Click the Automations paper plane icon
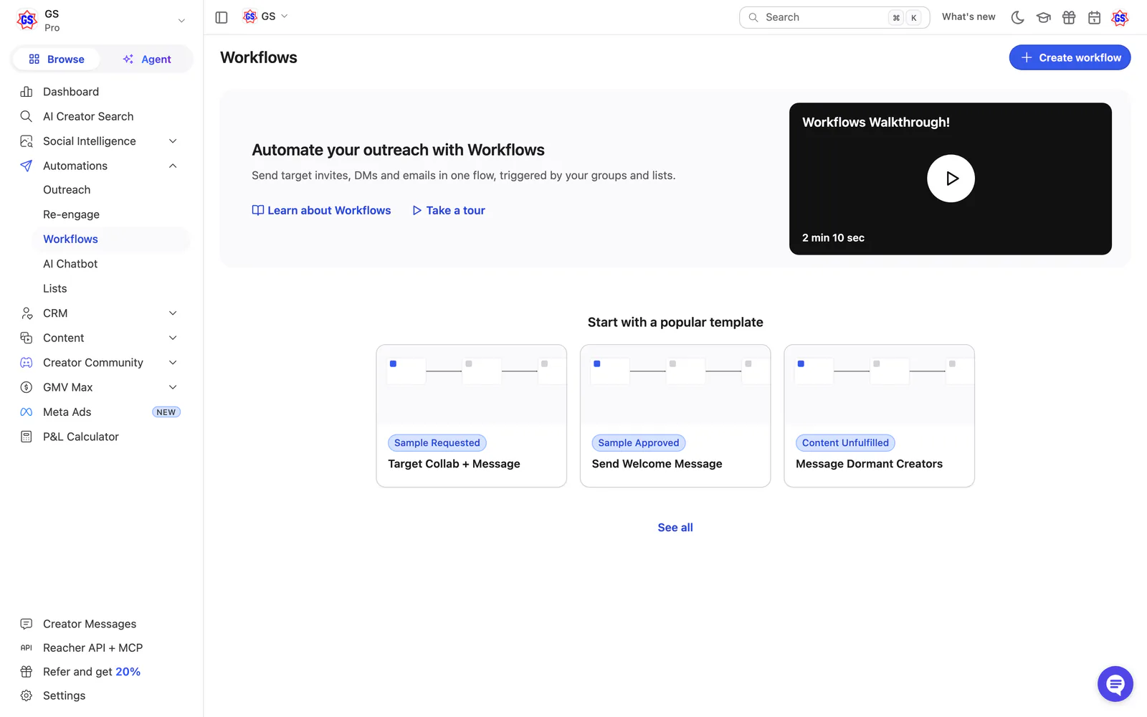 point(27,166)
